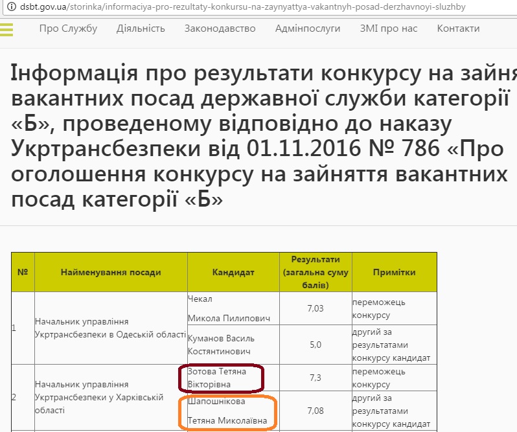Screen dimensions: 517x432
Task: Select the Харківській області position cell
Action: coord(111,398)
